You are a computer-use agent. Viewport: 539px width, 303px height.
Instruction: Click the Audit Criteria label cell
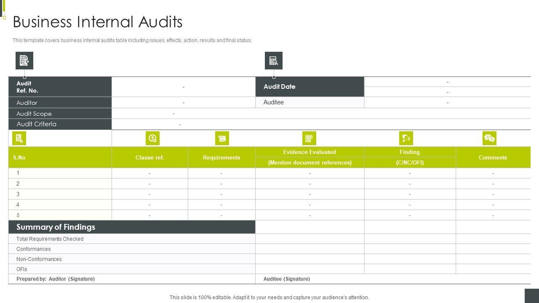tap(60, 124)
